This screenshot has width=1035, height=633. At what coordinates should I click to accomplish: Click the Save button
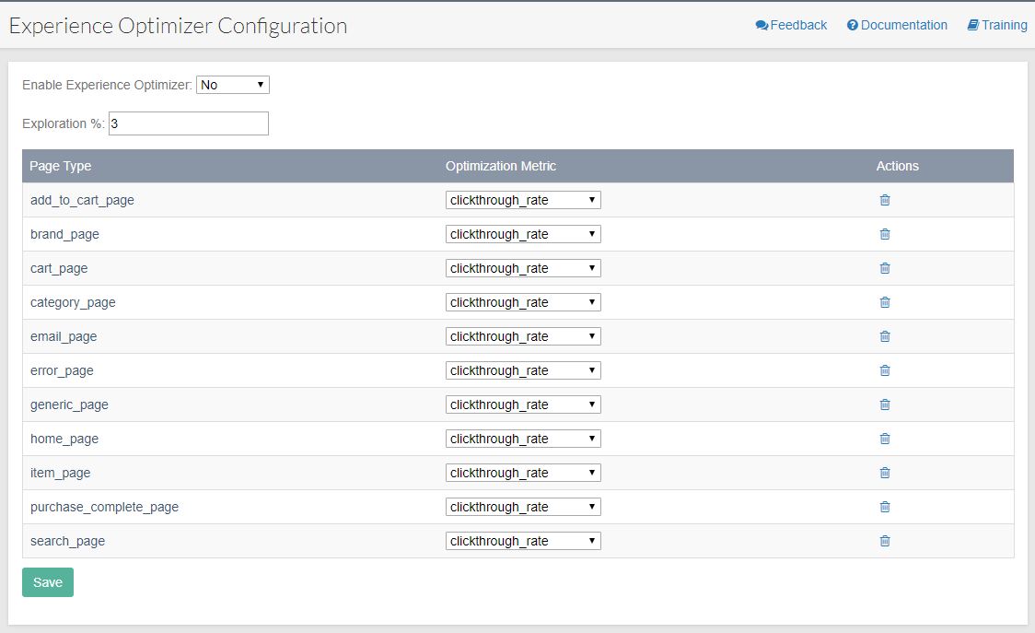[x=48, y=582]
